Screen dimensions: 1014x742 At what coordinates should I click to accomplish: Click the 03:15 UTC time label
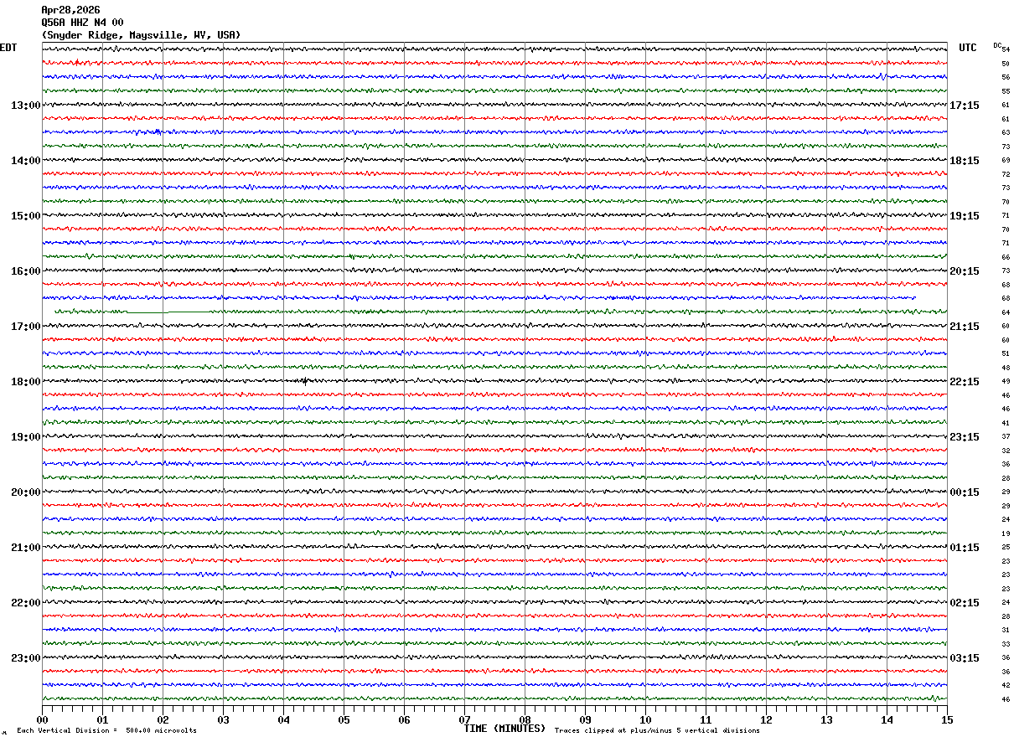965,658
